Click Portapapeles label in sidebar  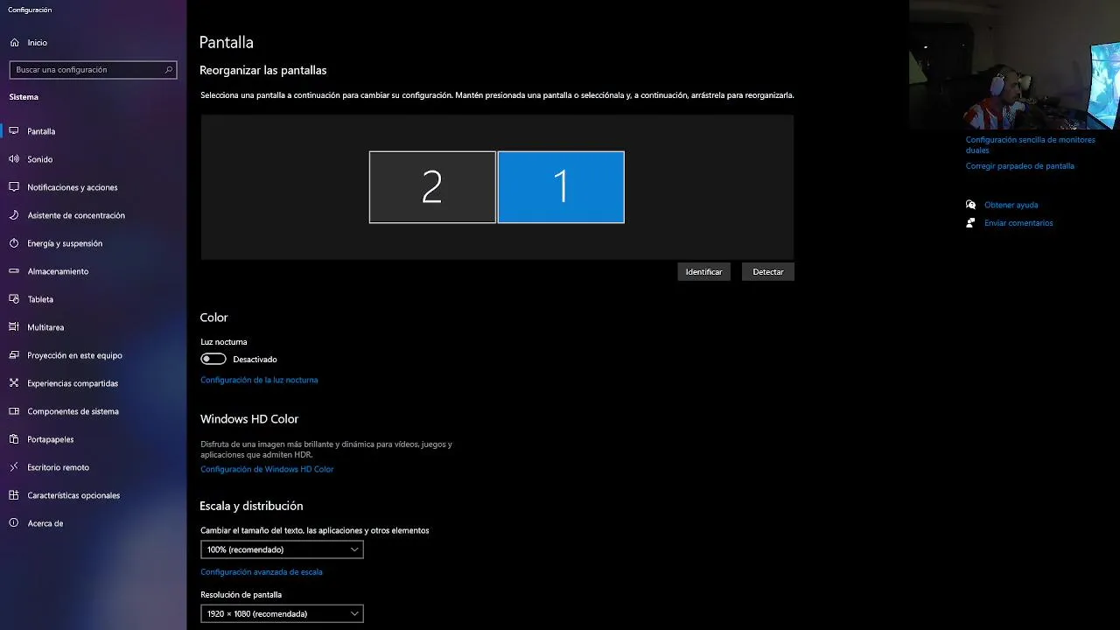pos(50,439)
